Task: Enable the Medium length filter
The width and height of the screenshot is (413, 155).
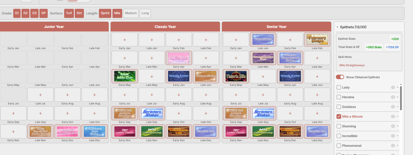Action: (x=131, y=13)
